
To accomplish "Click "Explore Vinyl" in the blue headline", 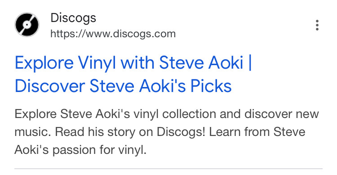I will [x=65, y=63].
